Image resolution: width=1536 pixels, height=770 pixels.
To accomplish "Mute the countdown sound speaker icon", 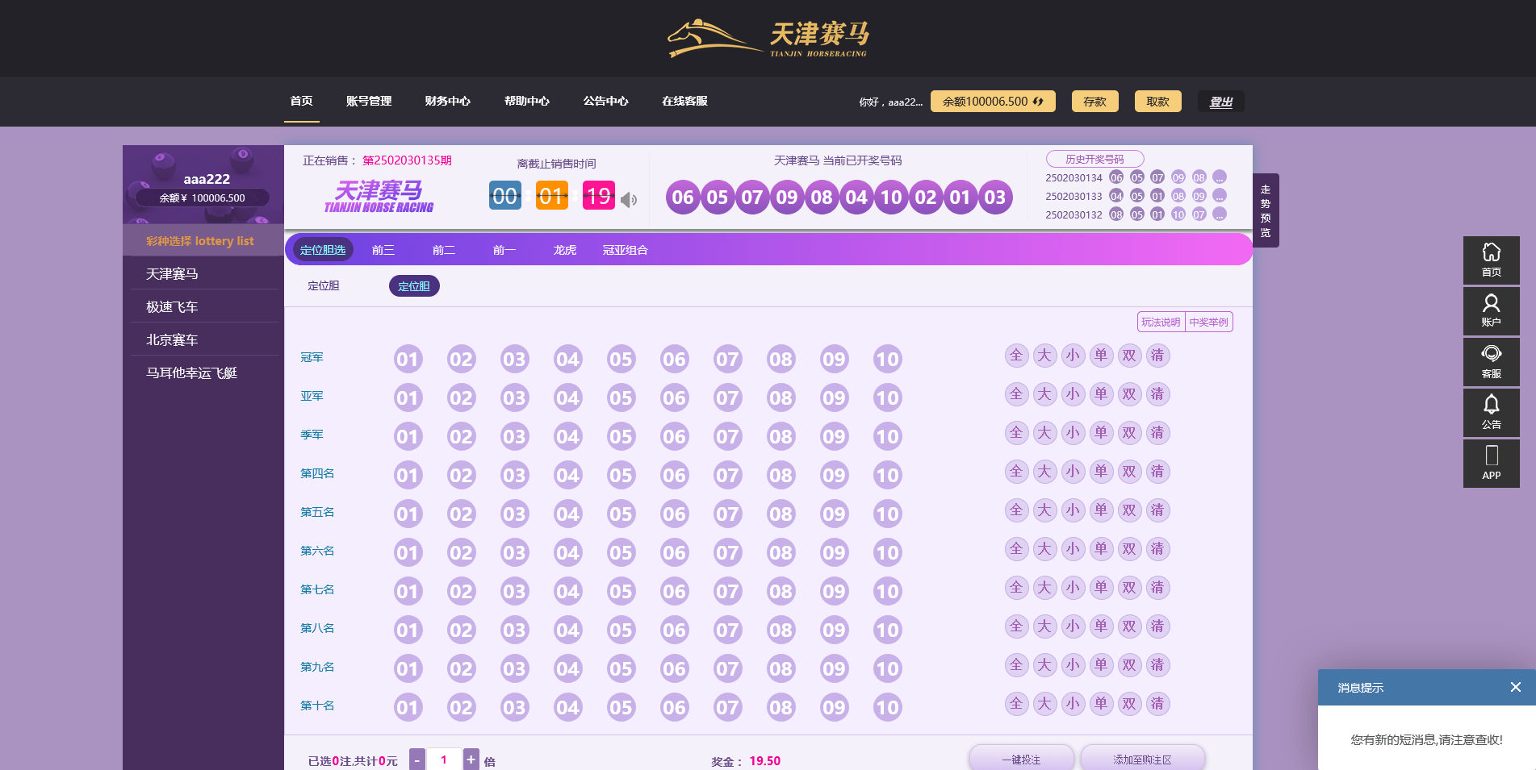I will click(x=629, y=200).
